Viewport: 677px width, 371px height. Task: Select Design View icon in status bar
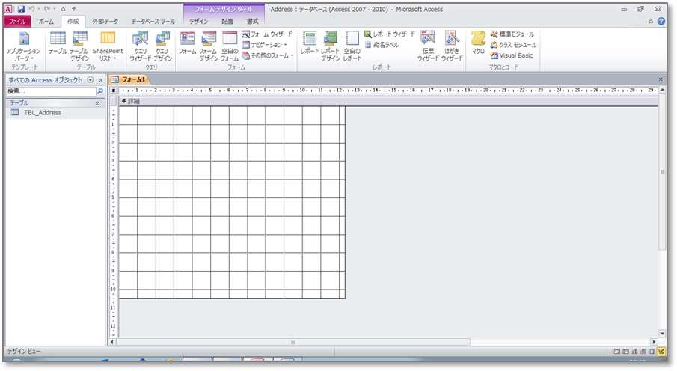661,352
